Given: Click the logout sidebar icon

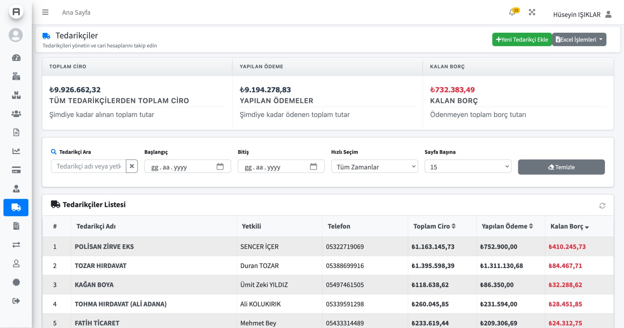Looking at the screenshot, I should (x=16, y=301).
